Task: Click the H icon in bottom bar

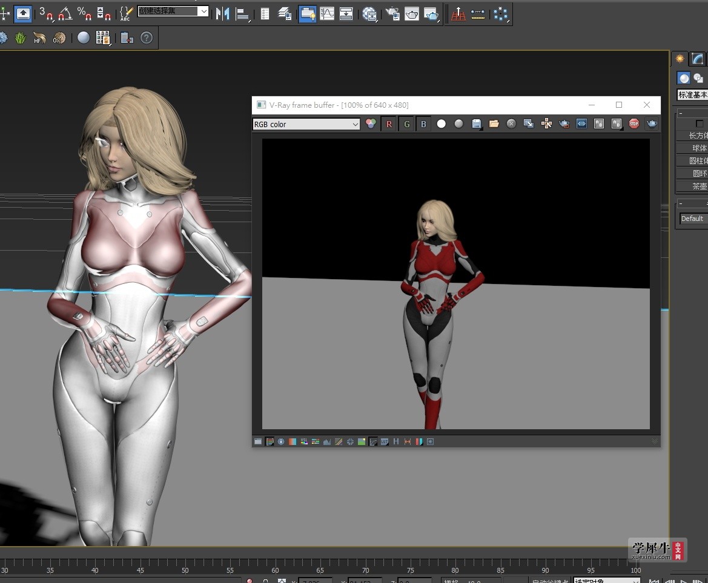Action: [396, 442]
